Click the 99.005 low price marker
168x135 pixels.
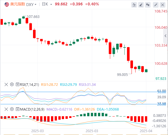(122, 74)
